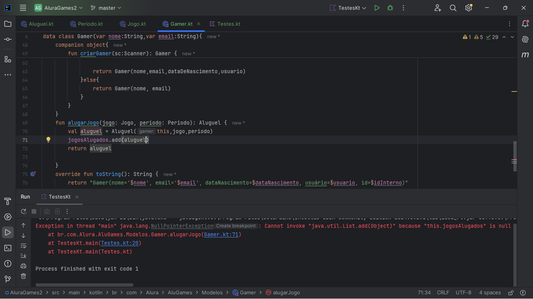Click the Create breakpoint link

(x=236, y=226)
